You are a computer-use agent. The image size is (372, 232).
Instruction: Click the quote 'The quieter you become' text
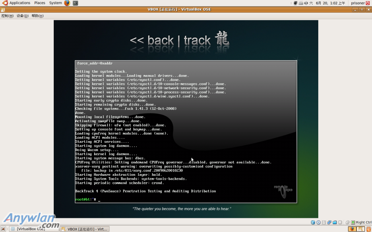pos(182,209)
